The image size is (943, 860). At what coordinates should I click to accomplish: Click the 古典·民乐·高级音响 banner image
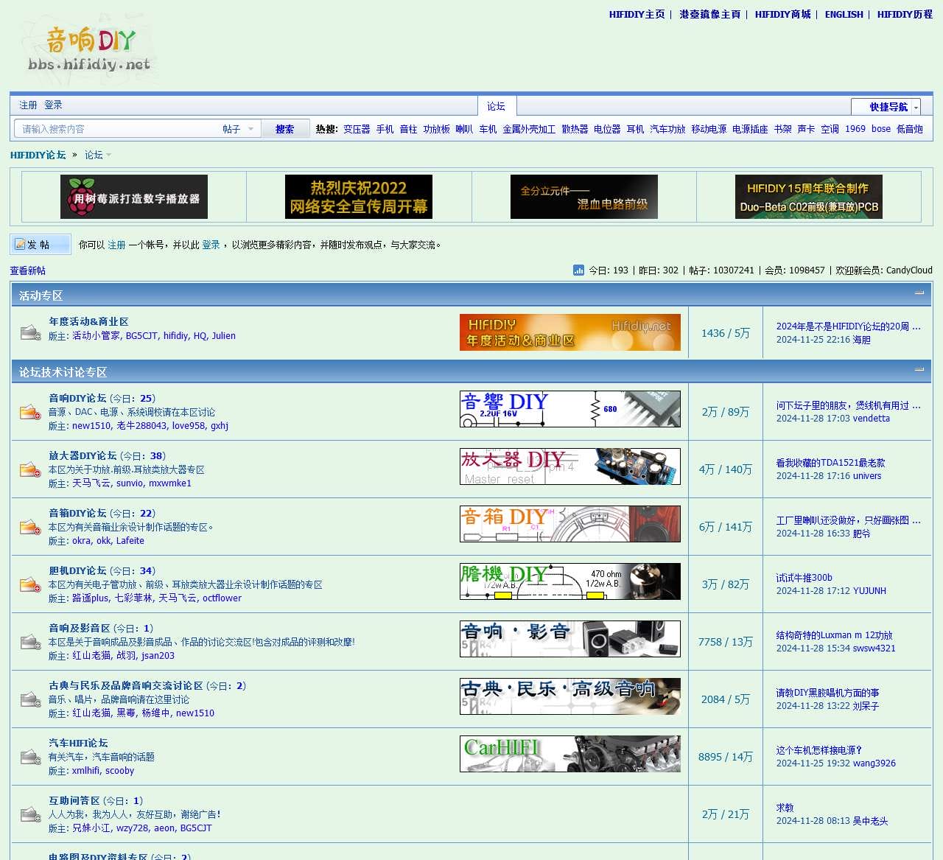[x=570, y=696]
